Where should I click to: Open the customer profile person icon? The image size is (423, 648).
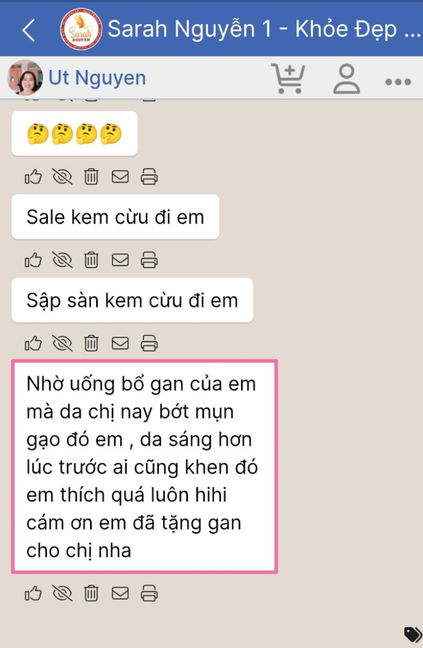tap(346, 78)
